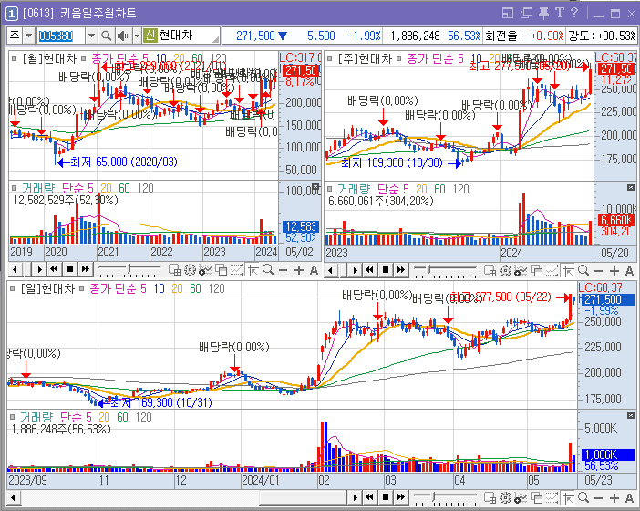Open chart settings gear in weekly chart toolbar
640x511 pixels.
tap(505, 270)
